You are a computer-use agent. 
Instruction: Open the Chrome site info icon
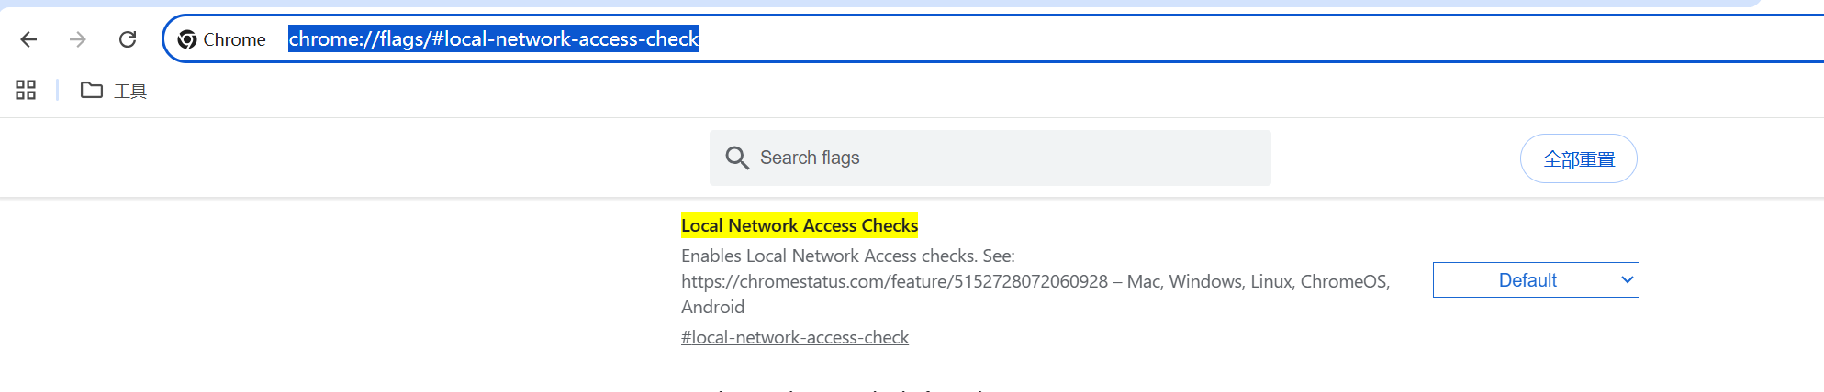point(187,39)
